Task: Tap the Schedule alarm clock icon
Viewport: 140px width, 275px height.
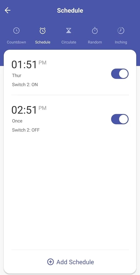Action: point(42,31)
